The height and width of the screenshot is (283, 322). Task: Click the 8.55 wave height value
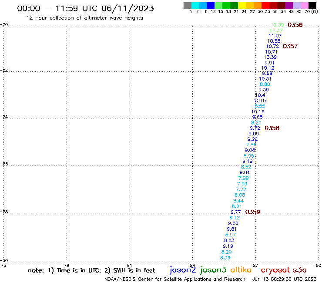(260, 106)
